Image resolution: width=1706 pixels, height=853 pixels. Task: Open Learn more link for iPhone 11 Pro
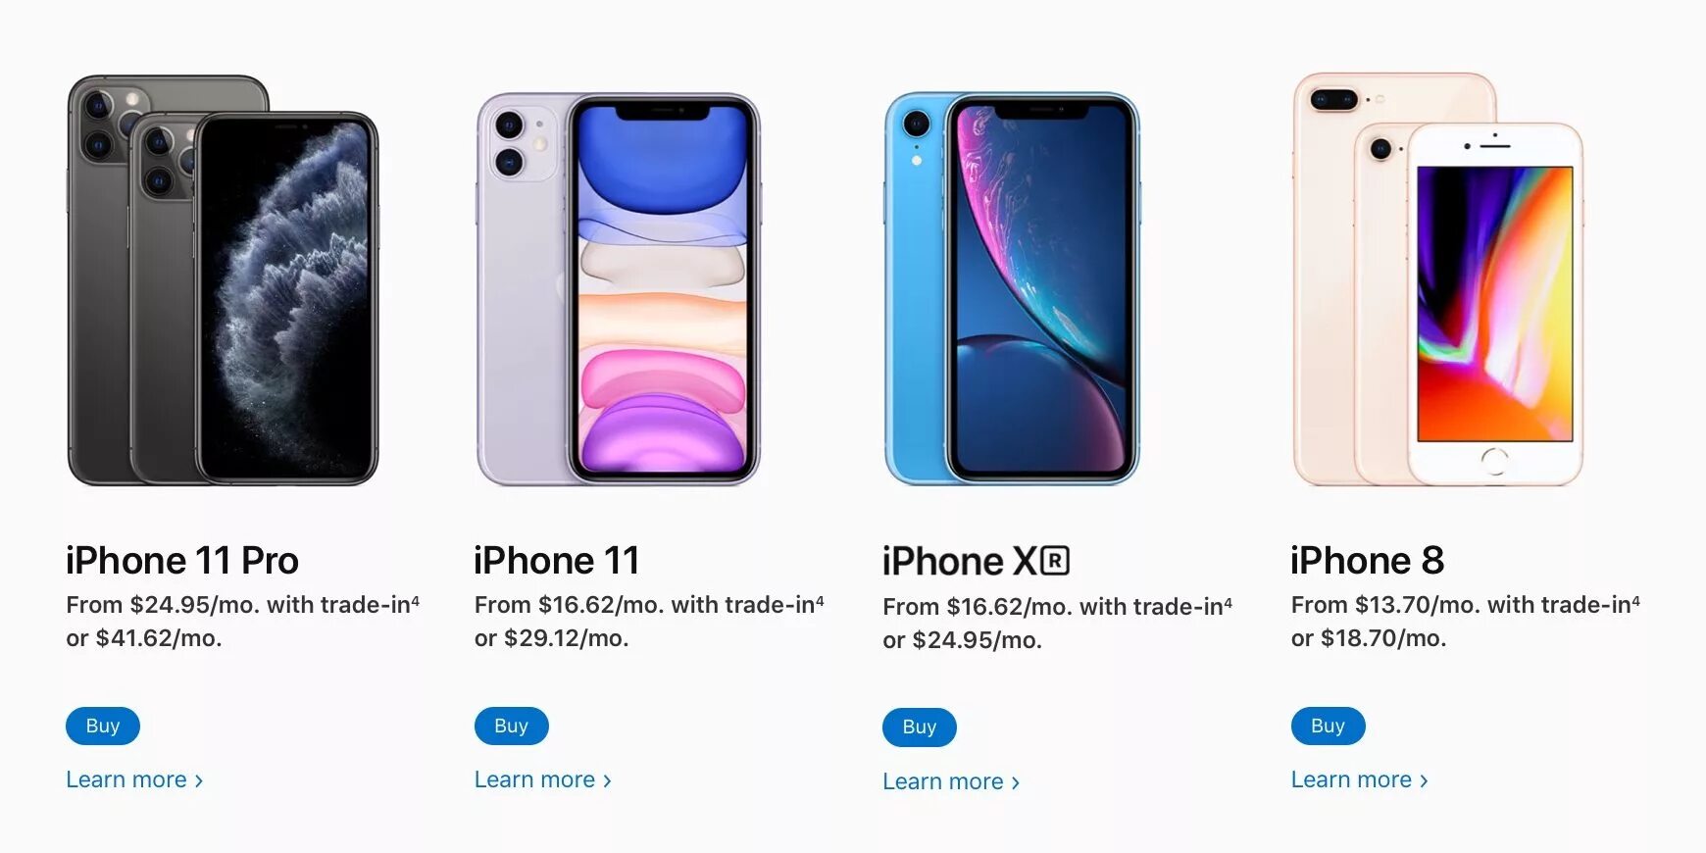pos(134,779)
